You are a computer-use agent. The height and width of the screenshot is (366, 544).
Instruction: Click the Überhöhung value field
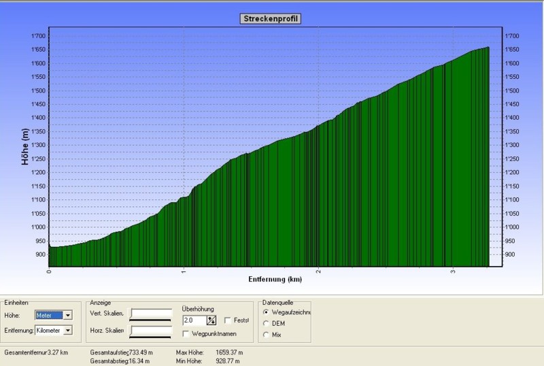coord(194,320)
